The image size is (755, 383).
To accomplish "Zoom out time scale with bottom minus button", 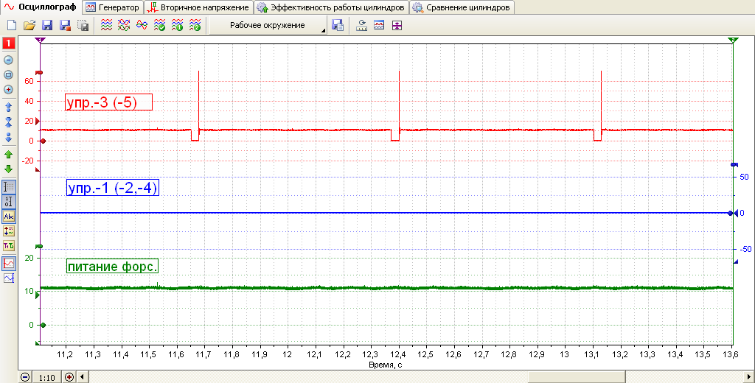I will coord(25,377).
